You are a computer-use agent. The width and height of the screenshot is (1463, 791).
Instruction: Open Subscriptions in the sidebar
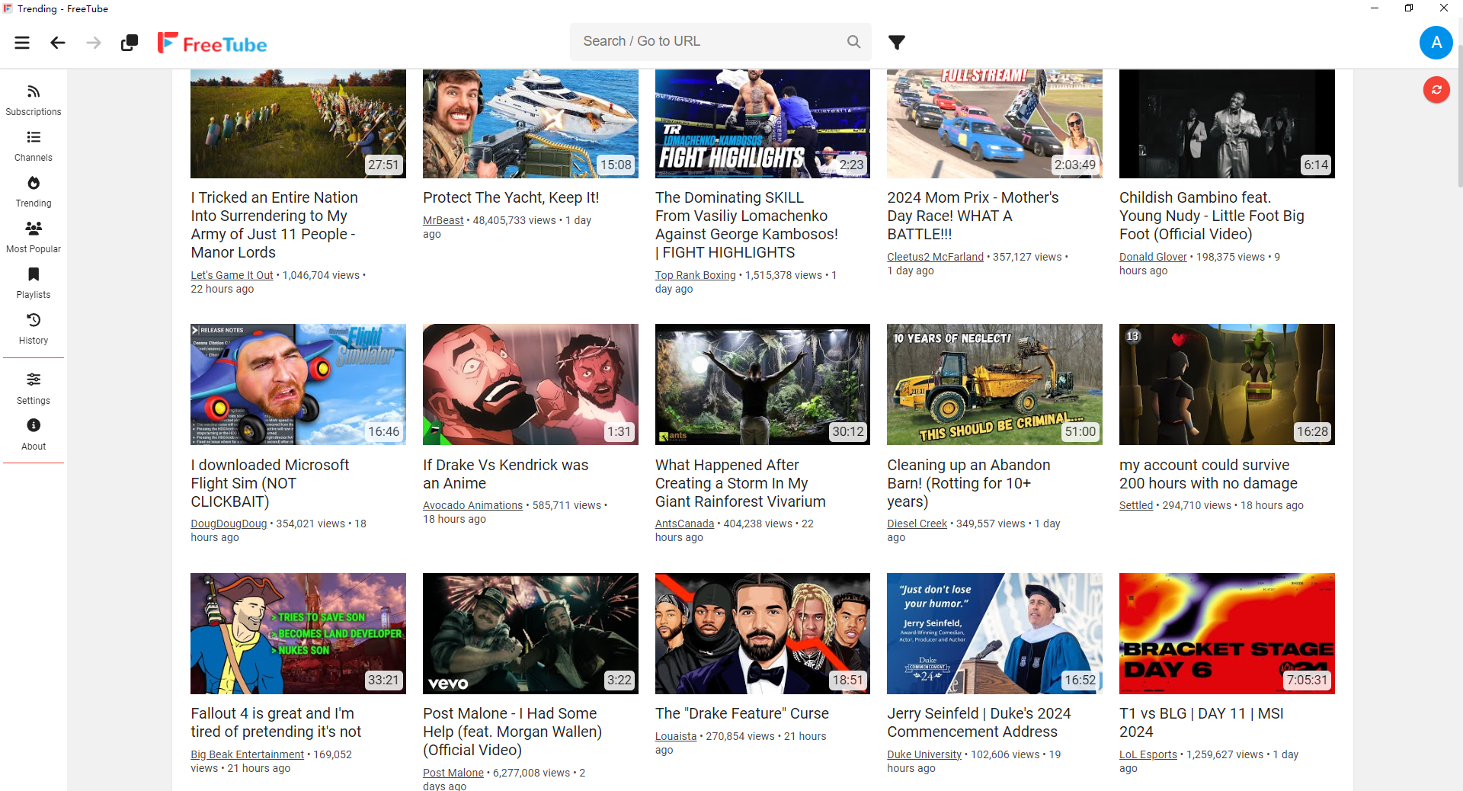[x=34, y=101]
